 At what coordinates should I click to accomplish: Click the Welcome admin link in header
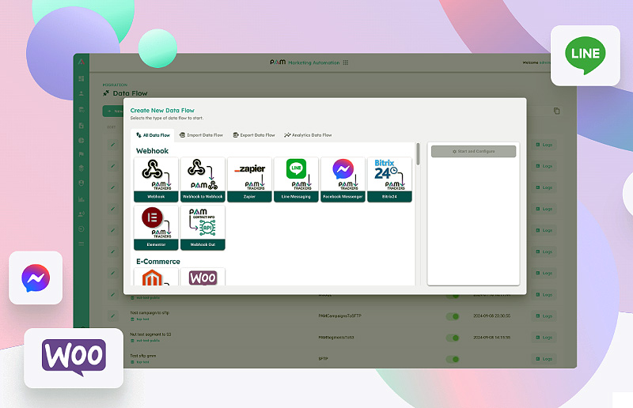pos(536,62)
